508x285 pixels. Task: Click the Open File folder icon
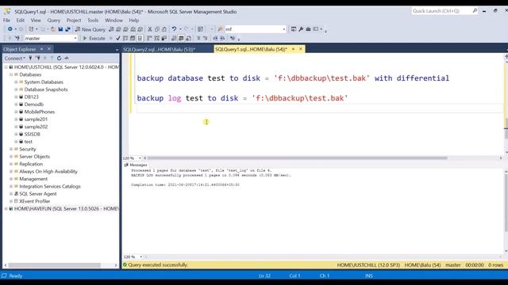(53, 29)
